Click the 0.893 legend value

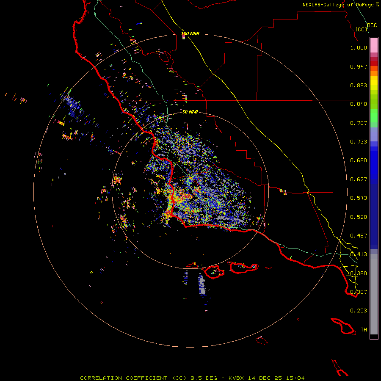[x=359, y=85]
